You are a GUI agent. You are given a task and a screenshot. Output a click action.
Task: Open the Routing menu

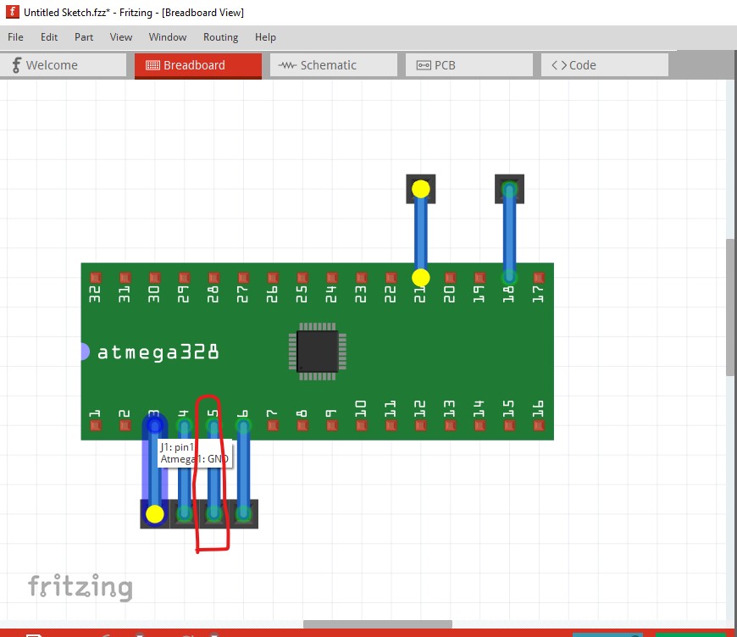click(x=220, y=37)
